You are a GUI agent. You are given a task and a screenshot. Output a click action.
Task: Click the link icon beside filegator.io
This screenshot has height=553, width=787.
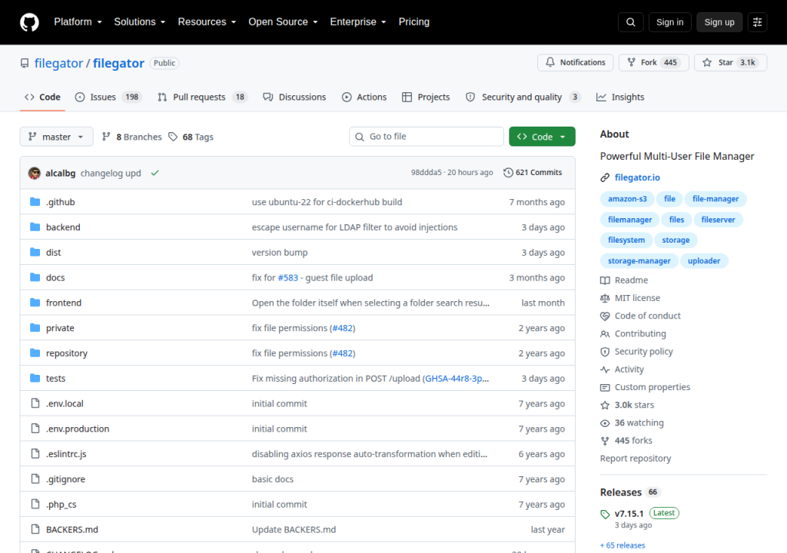coord(605,177)
